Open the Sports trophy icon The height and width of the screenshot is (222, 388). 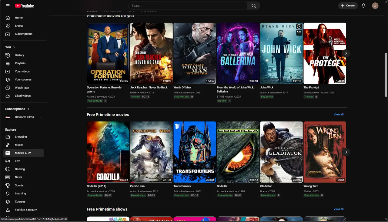[x=8, y=185]
